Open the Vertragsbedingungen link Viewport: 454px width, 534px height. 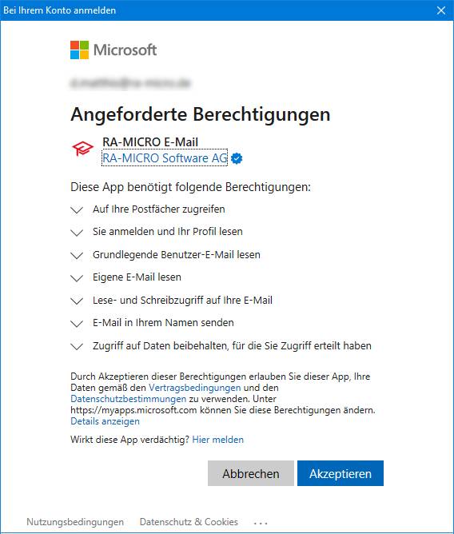195,388
